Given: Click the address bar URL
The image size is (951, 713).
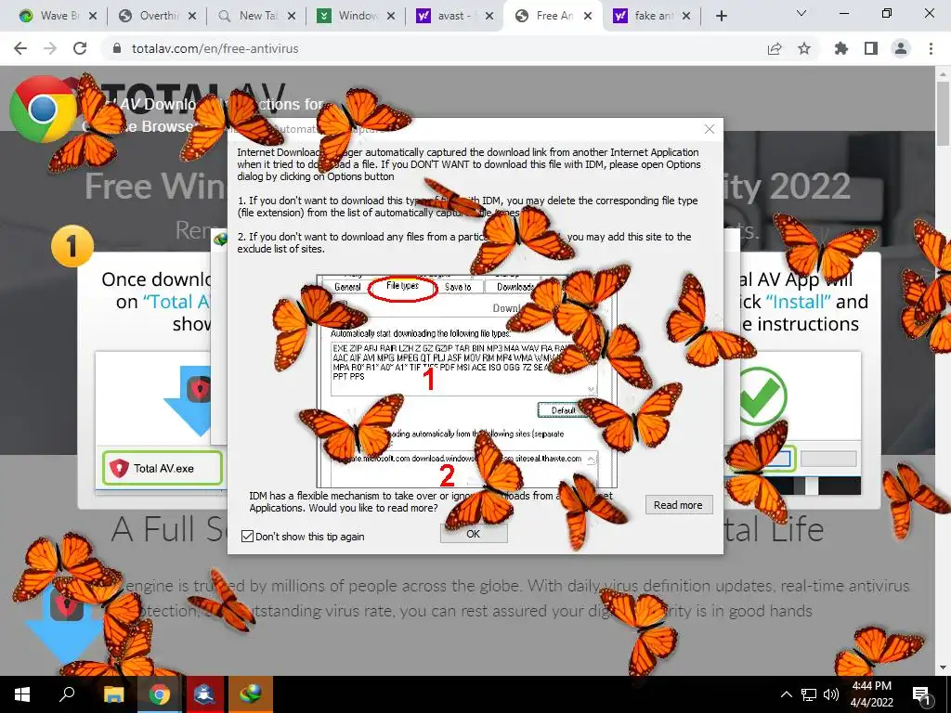Looking at the screenshot, I should [x=215, y=48].
